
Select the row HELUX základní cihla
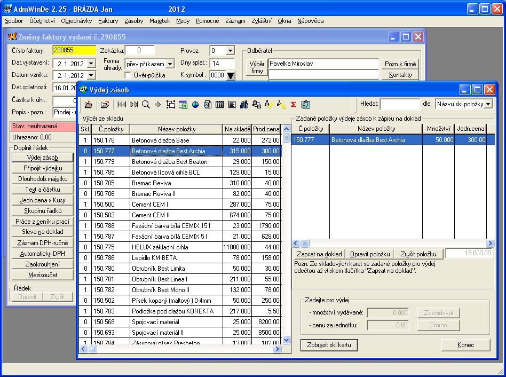coord(180,247)
